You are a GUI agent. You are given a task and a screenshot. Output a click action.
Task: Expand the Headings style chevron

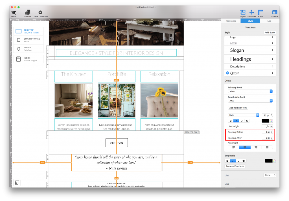coord(272,59)
